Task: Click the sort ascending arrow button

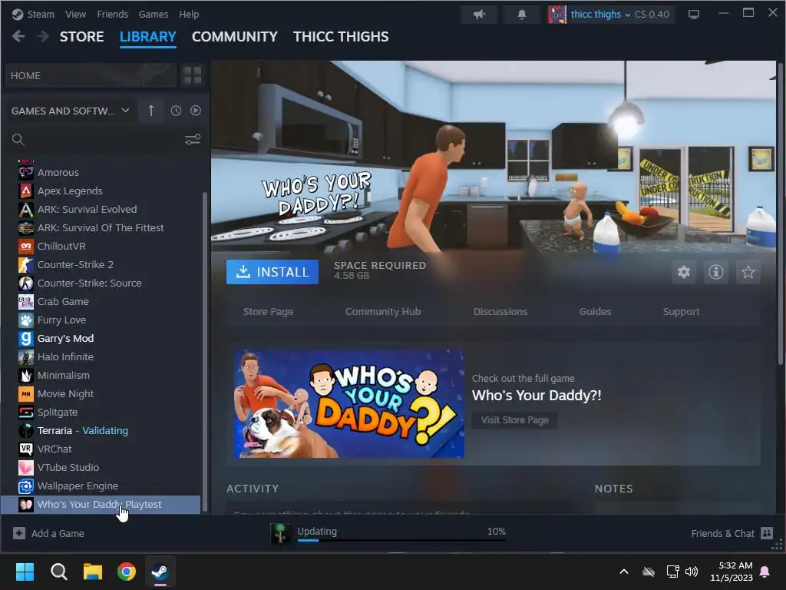Action: 151,111
